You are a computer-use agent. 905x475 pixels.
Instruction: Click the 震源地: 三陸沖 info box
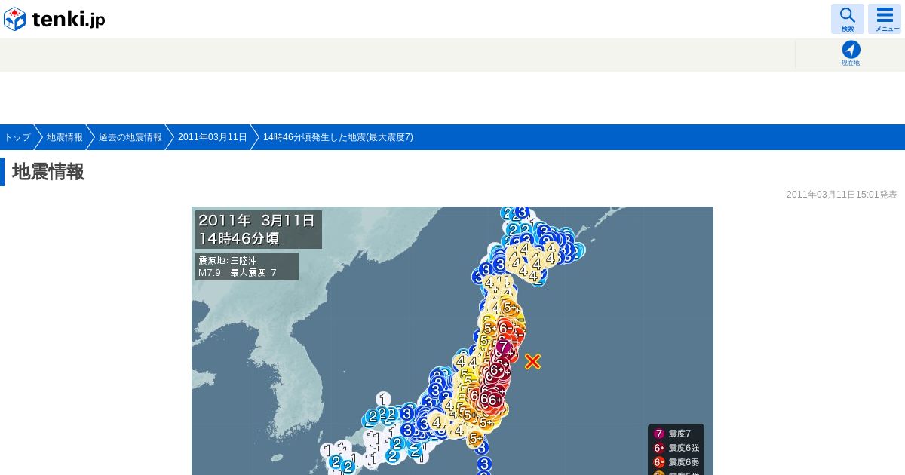pos(247,266)
